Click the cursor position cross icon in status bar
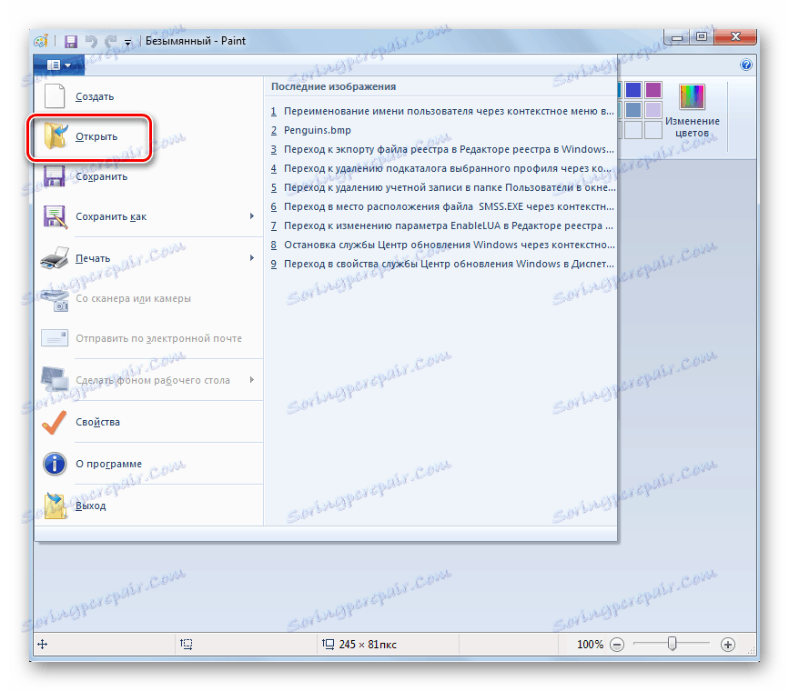 [43, 645]
